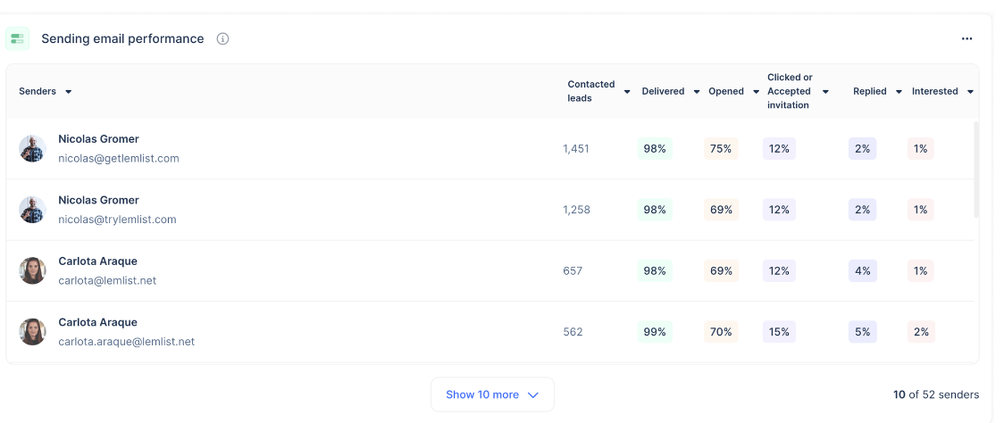Sort by the Interested column arrow
This screenshot has height=423, width=1004.
tap(970, 92)
